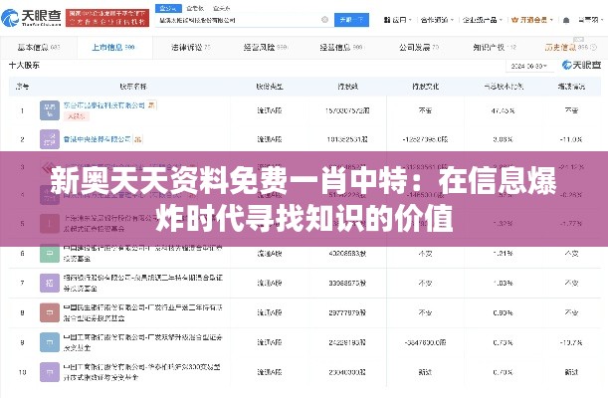Select the 知识产权 tab

[x=495, y=48]
